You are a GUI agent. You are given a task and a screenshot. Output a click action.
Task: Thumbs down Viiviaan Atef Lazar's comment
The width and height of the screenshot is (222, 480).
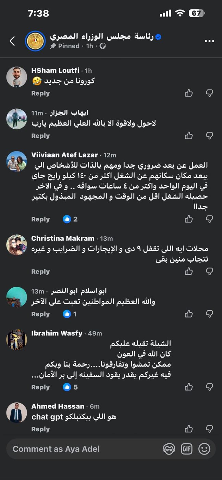(x=209, y=219)
